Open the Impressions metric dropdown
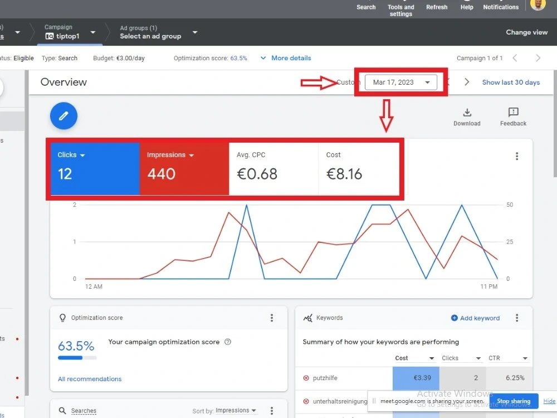Image resolution: width=557 pixels, height=418 pixels. point(170,155)
